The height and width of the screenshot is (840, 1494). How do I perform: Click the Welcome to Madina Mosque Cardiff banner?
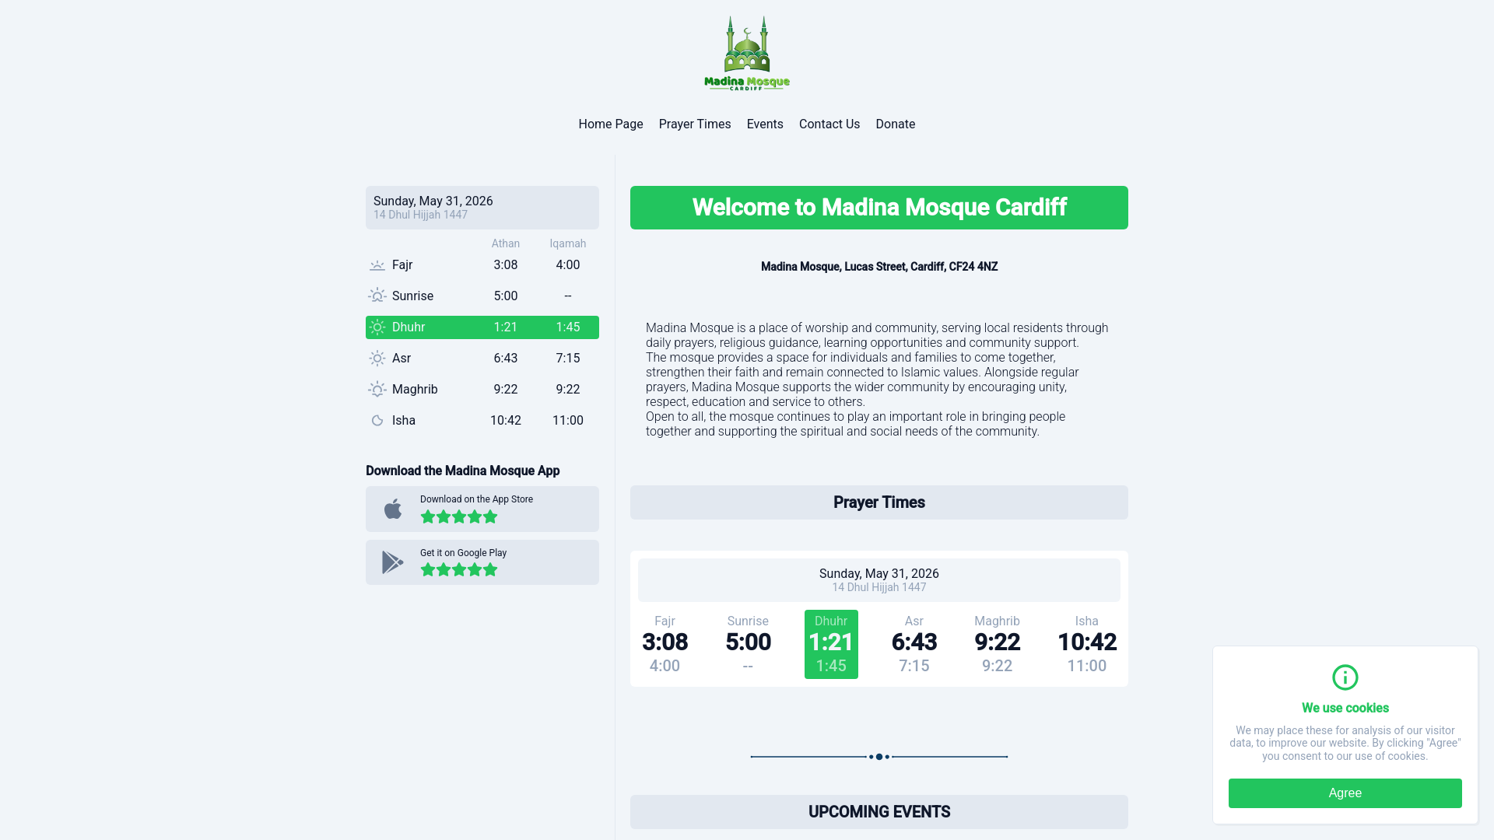pos(879,208)
